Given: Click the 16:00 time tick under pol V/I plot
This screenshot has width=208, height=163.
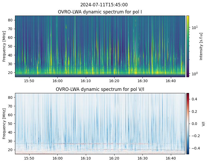Looking at the screenshot, I should [57, 158].
